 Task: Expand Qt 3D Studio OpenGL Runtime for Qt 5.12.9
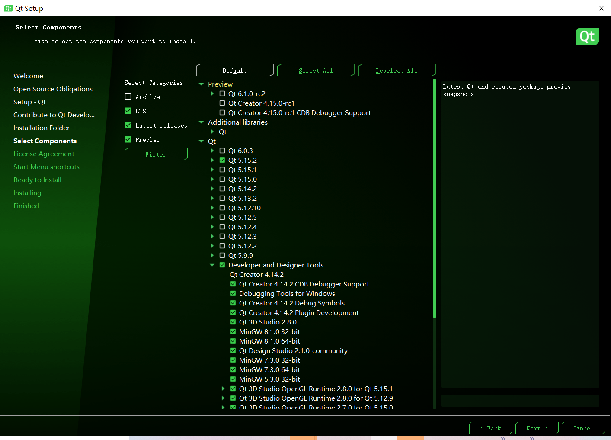pos(223,398)
